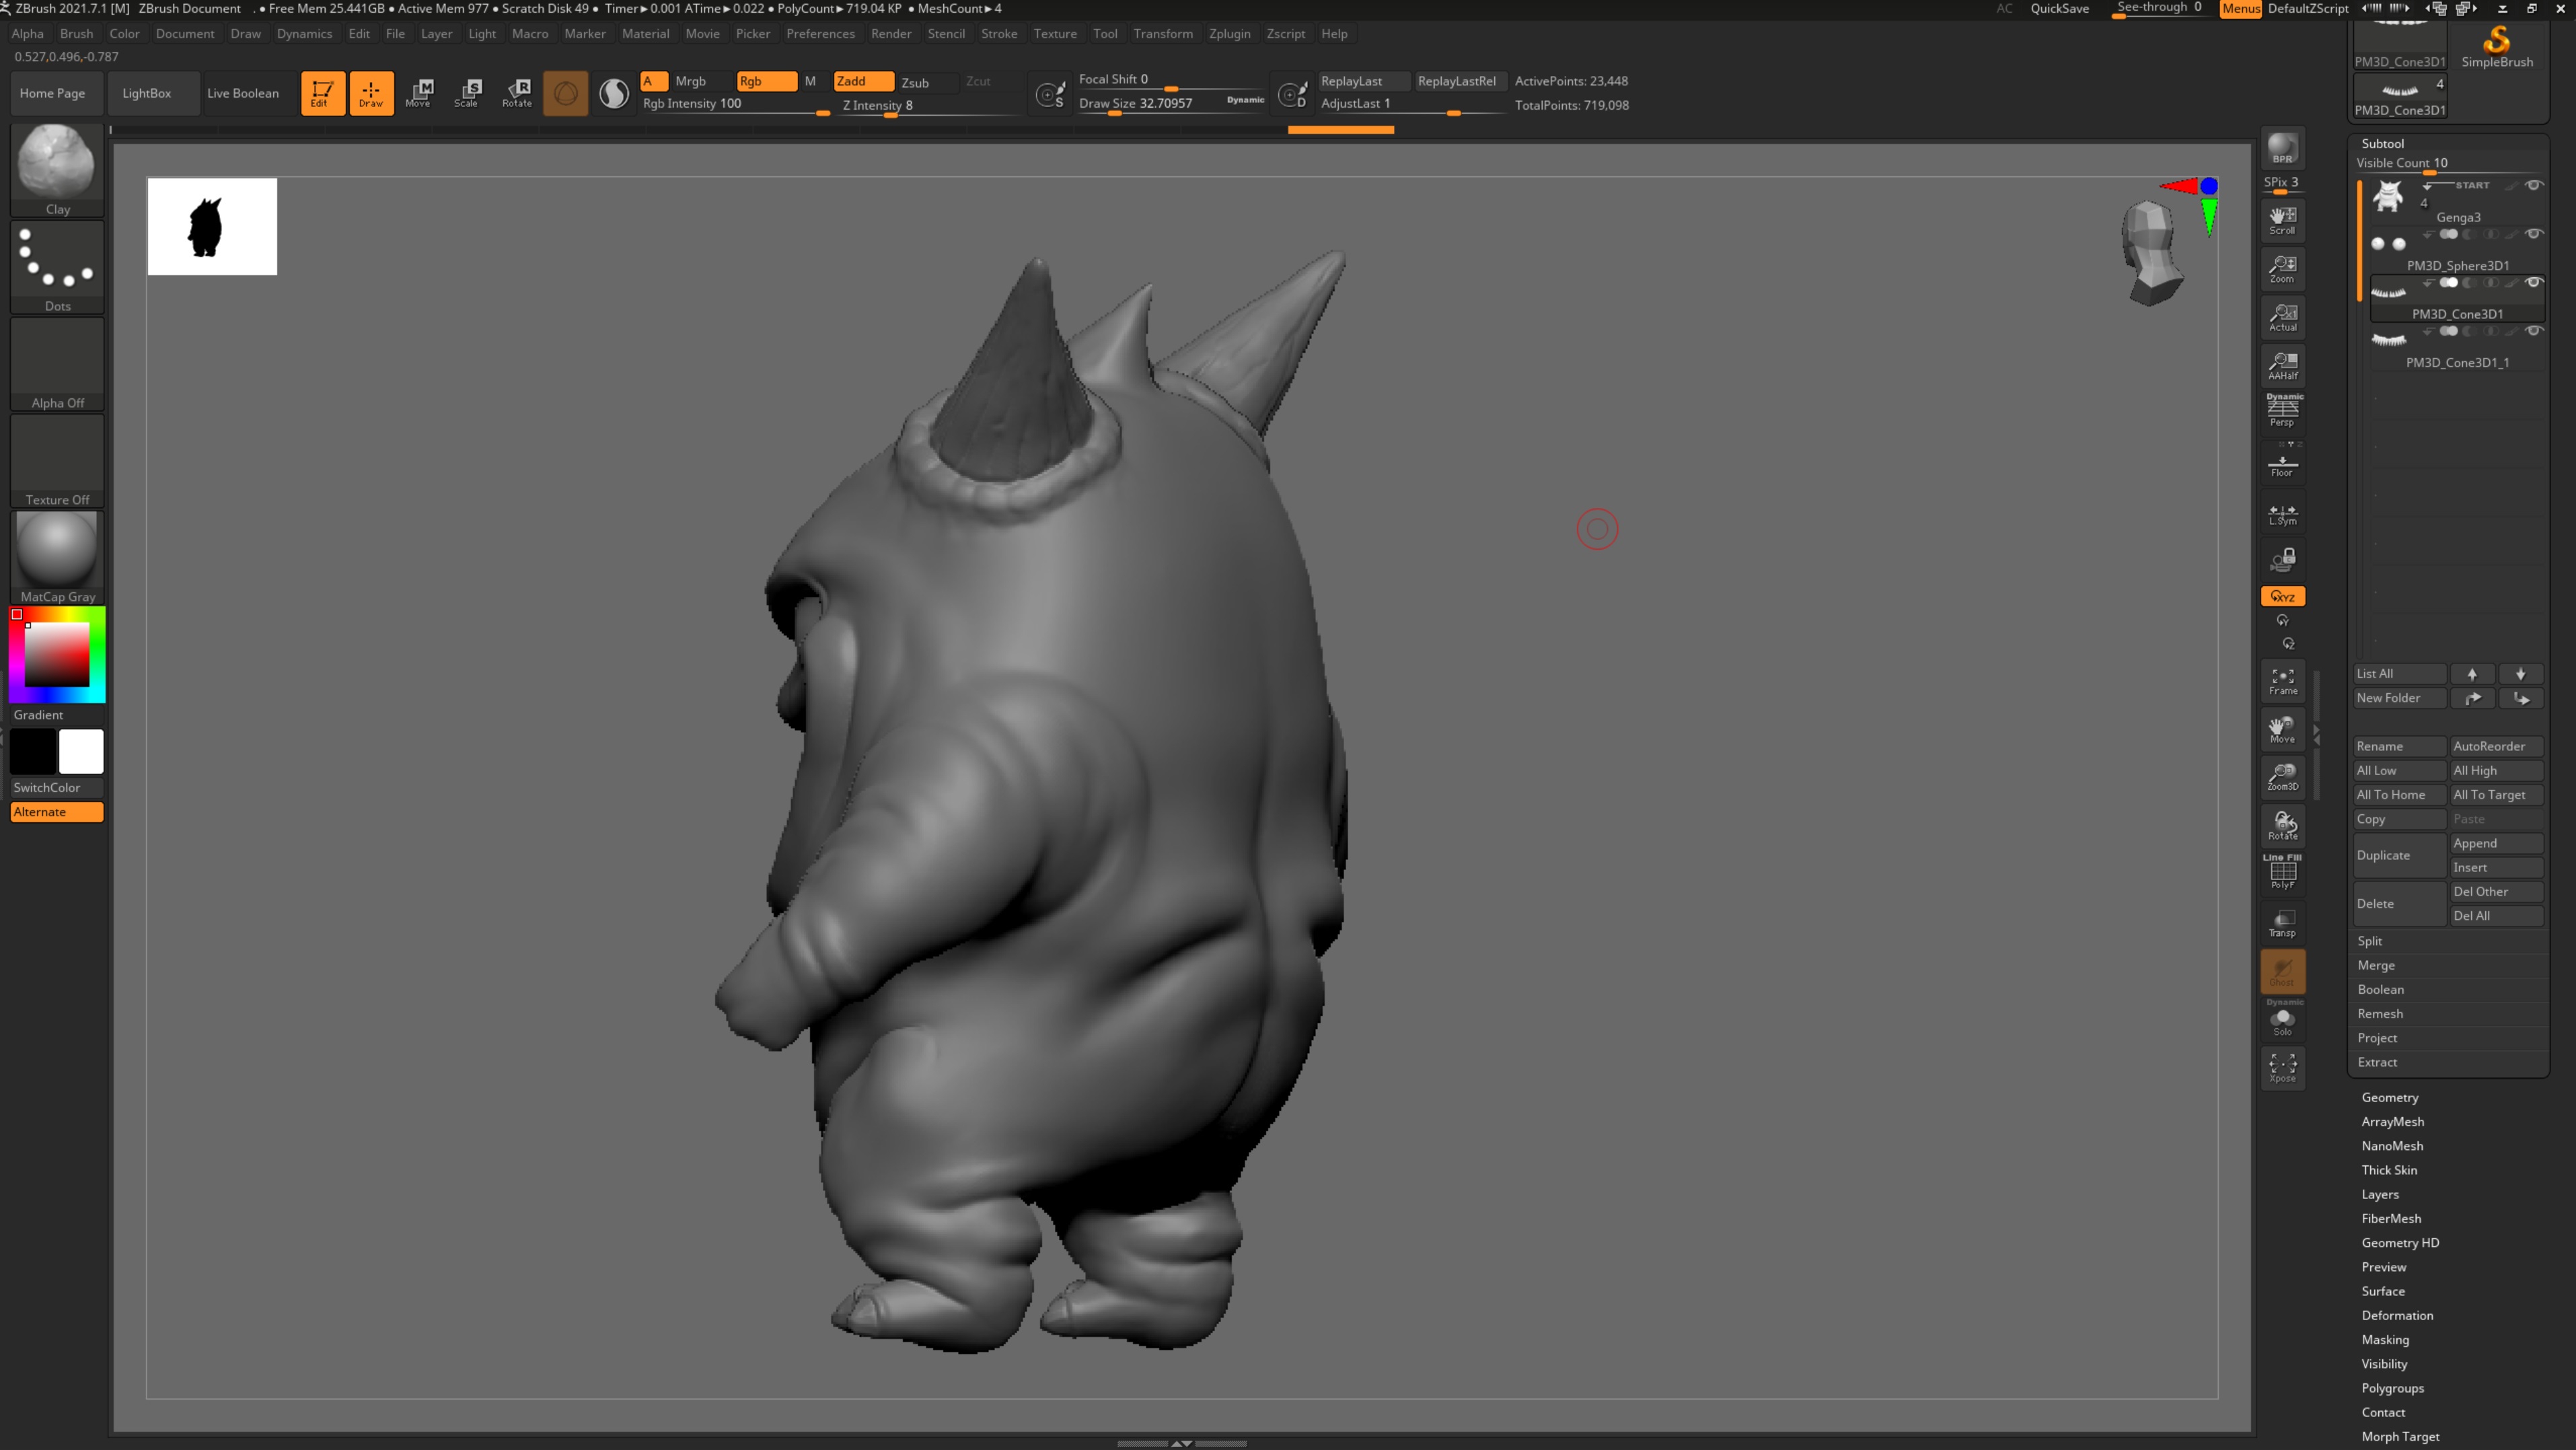Hide the Genga3 subtool eye
The image size is (2576, 1450).
(2534, 185)
